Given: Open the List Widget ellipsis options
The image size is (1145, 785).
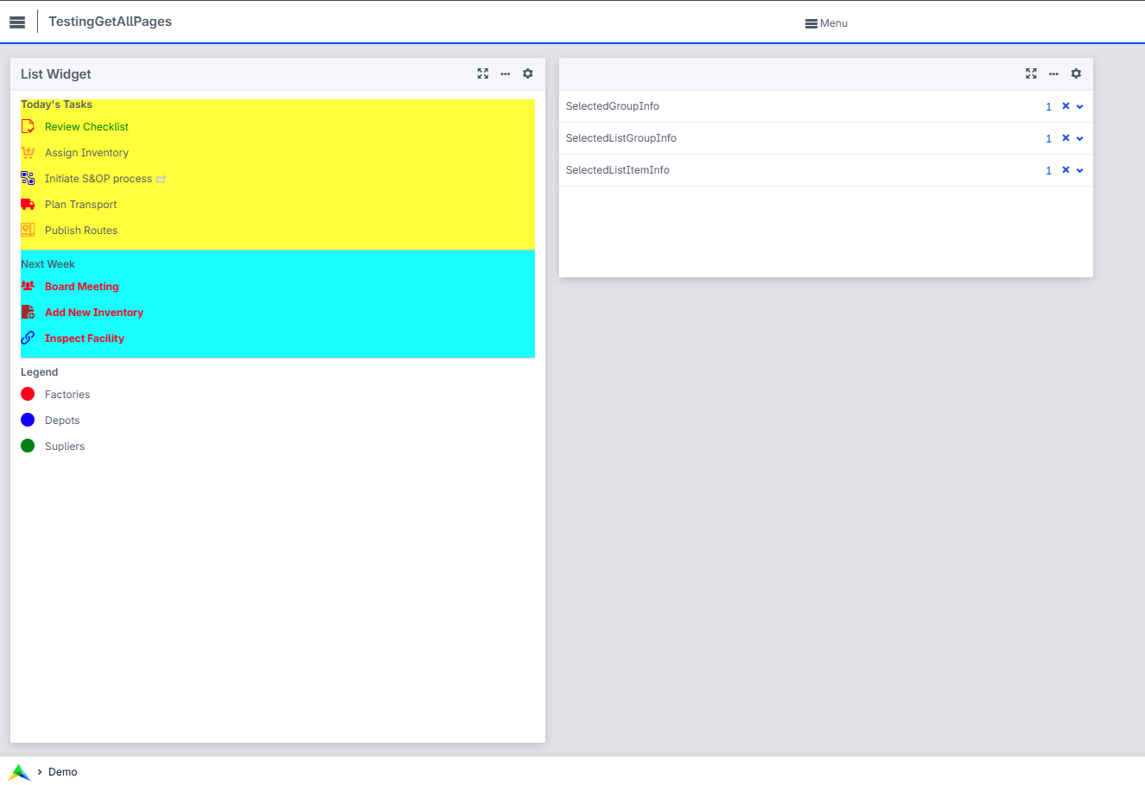Looking at the screenshot, I should click(x=506, y=73).
